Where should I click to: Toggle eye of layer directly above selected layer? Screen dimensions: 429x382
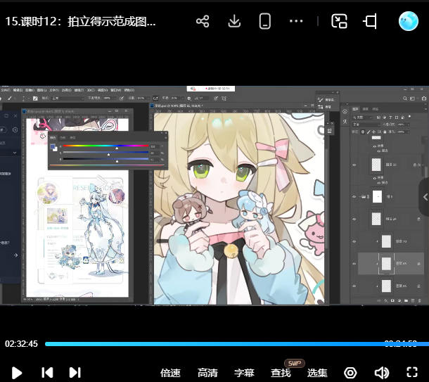[354, 241]
